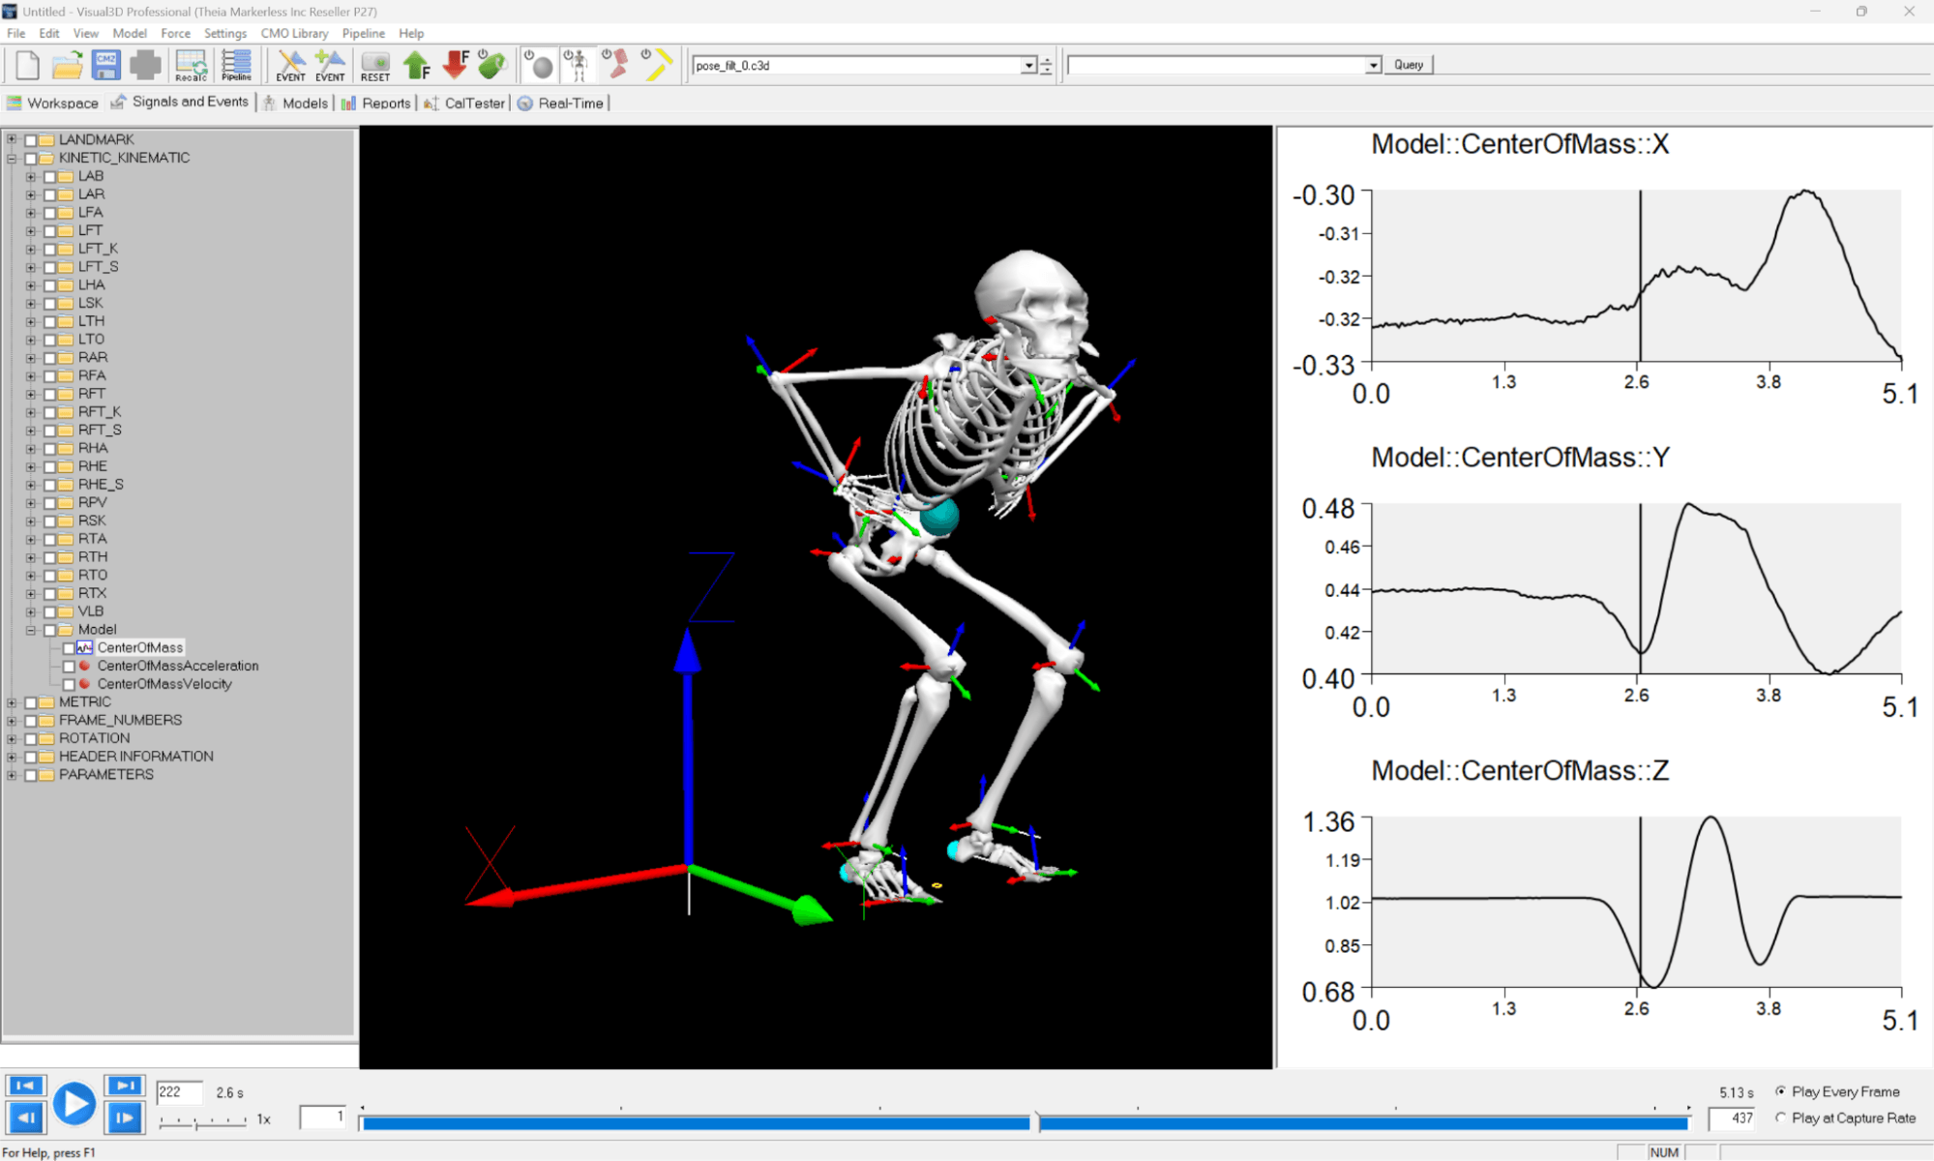Collapse the KINETIC_KINEMATIC tree folder

click(x=12, y=159)
